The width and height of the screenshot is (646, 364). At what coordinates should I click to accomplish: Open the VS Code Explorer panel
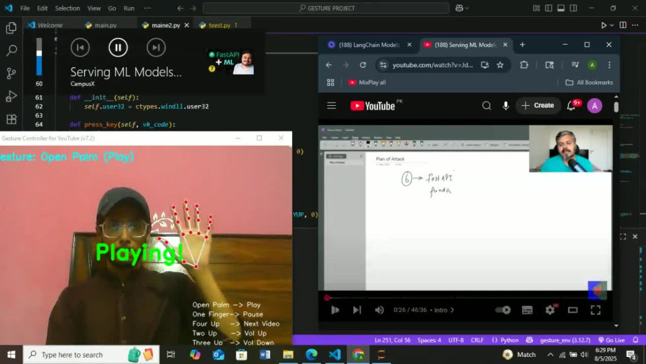click(x=11, y=28)
